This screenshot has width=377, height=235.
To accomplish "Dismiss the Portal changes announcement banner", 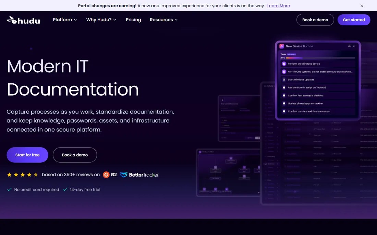I will point(362,6).
